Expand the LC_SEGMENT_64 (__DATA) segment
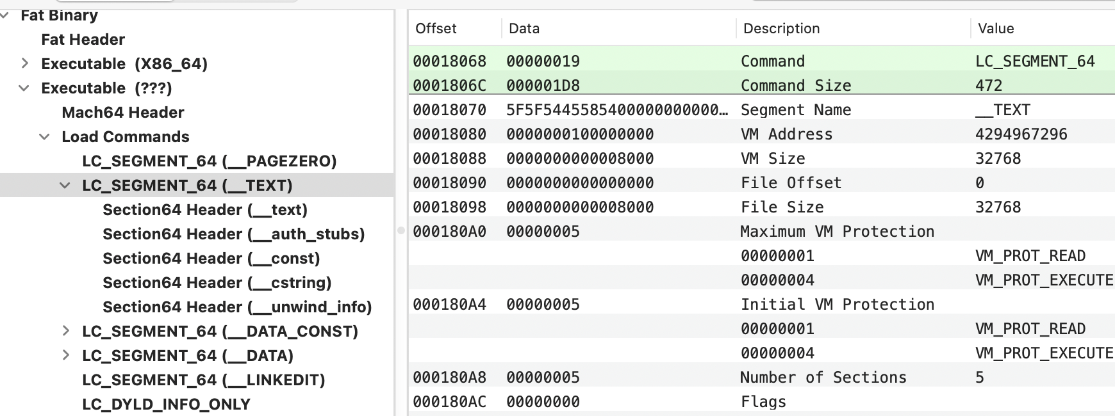Image resolution: width=1115 pixels, height=416 pixels. pyautogui.click(x=66, y=355)
